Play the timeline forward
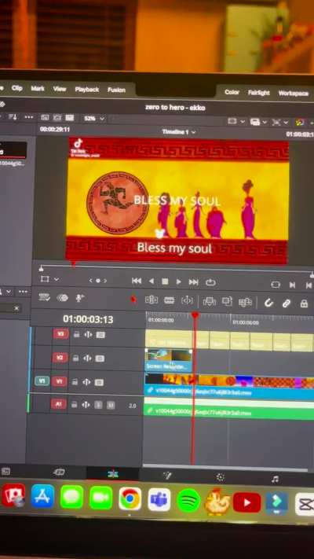This screenshot has height=559, width=314. pyautogui.click(x=179, y=281)
